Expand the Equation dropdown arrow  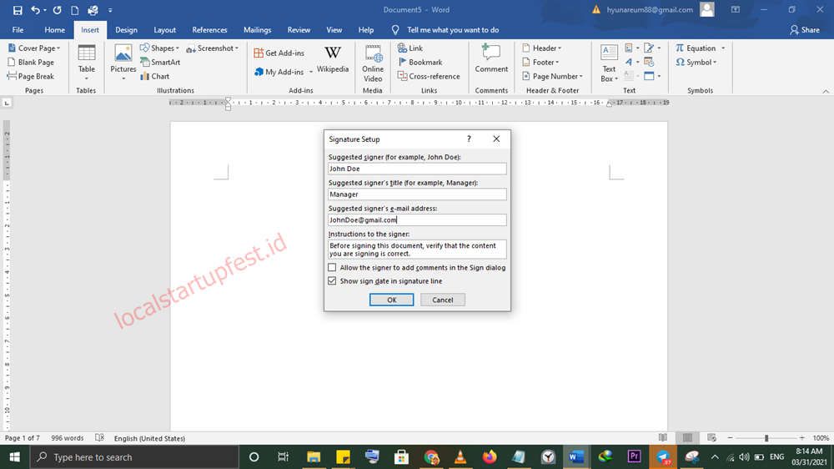723,48
